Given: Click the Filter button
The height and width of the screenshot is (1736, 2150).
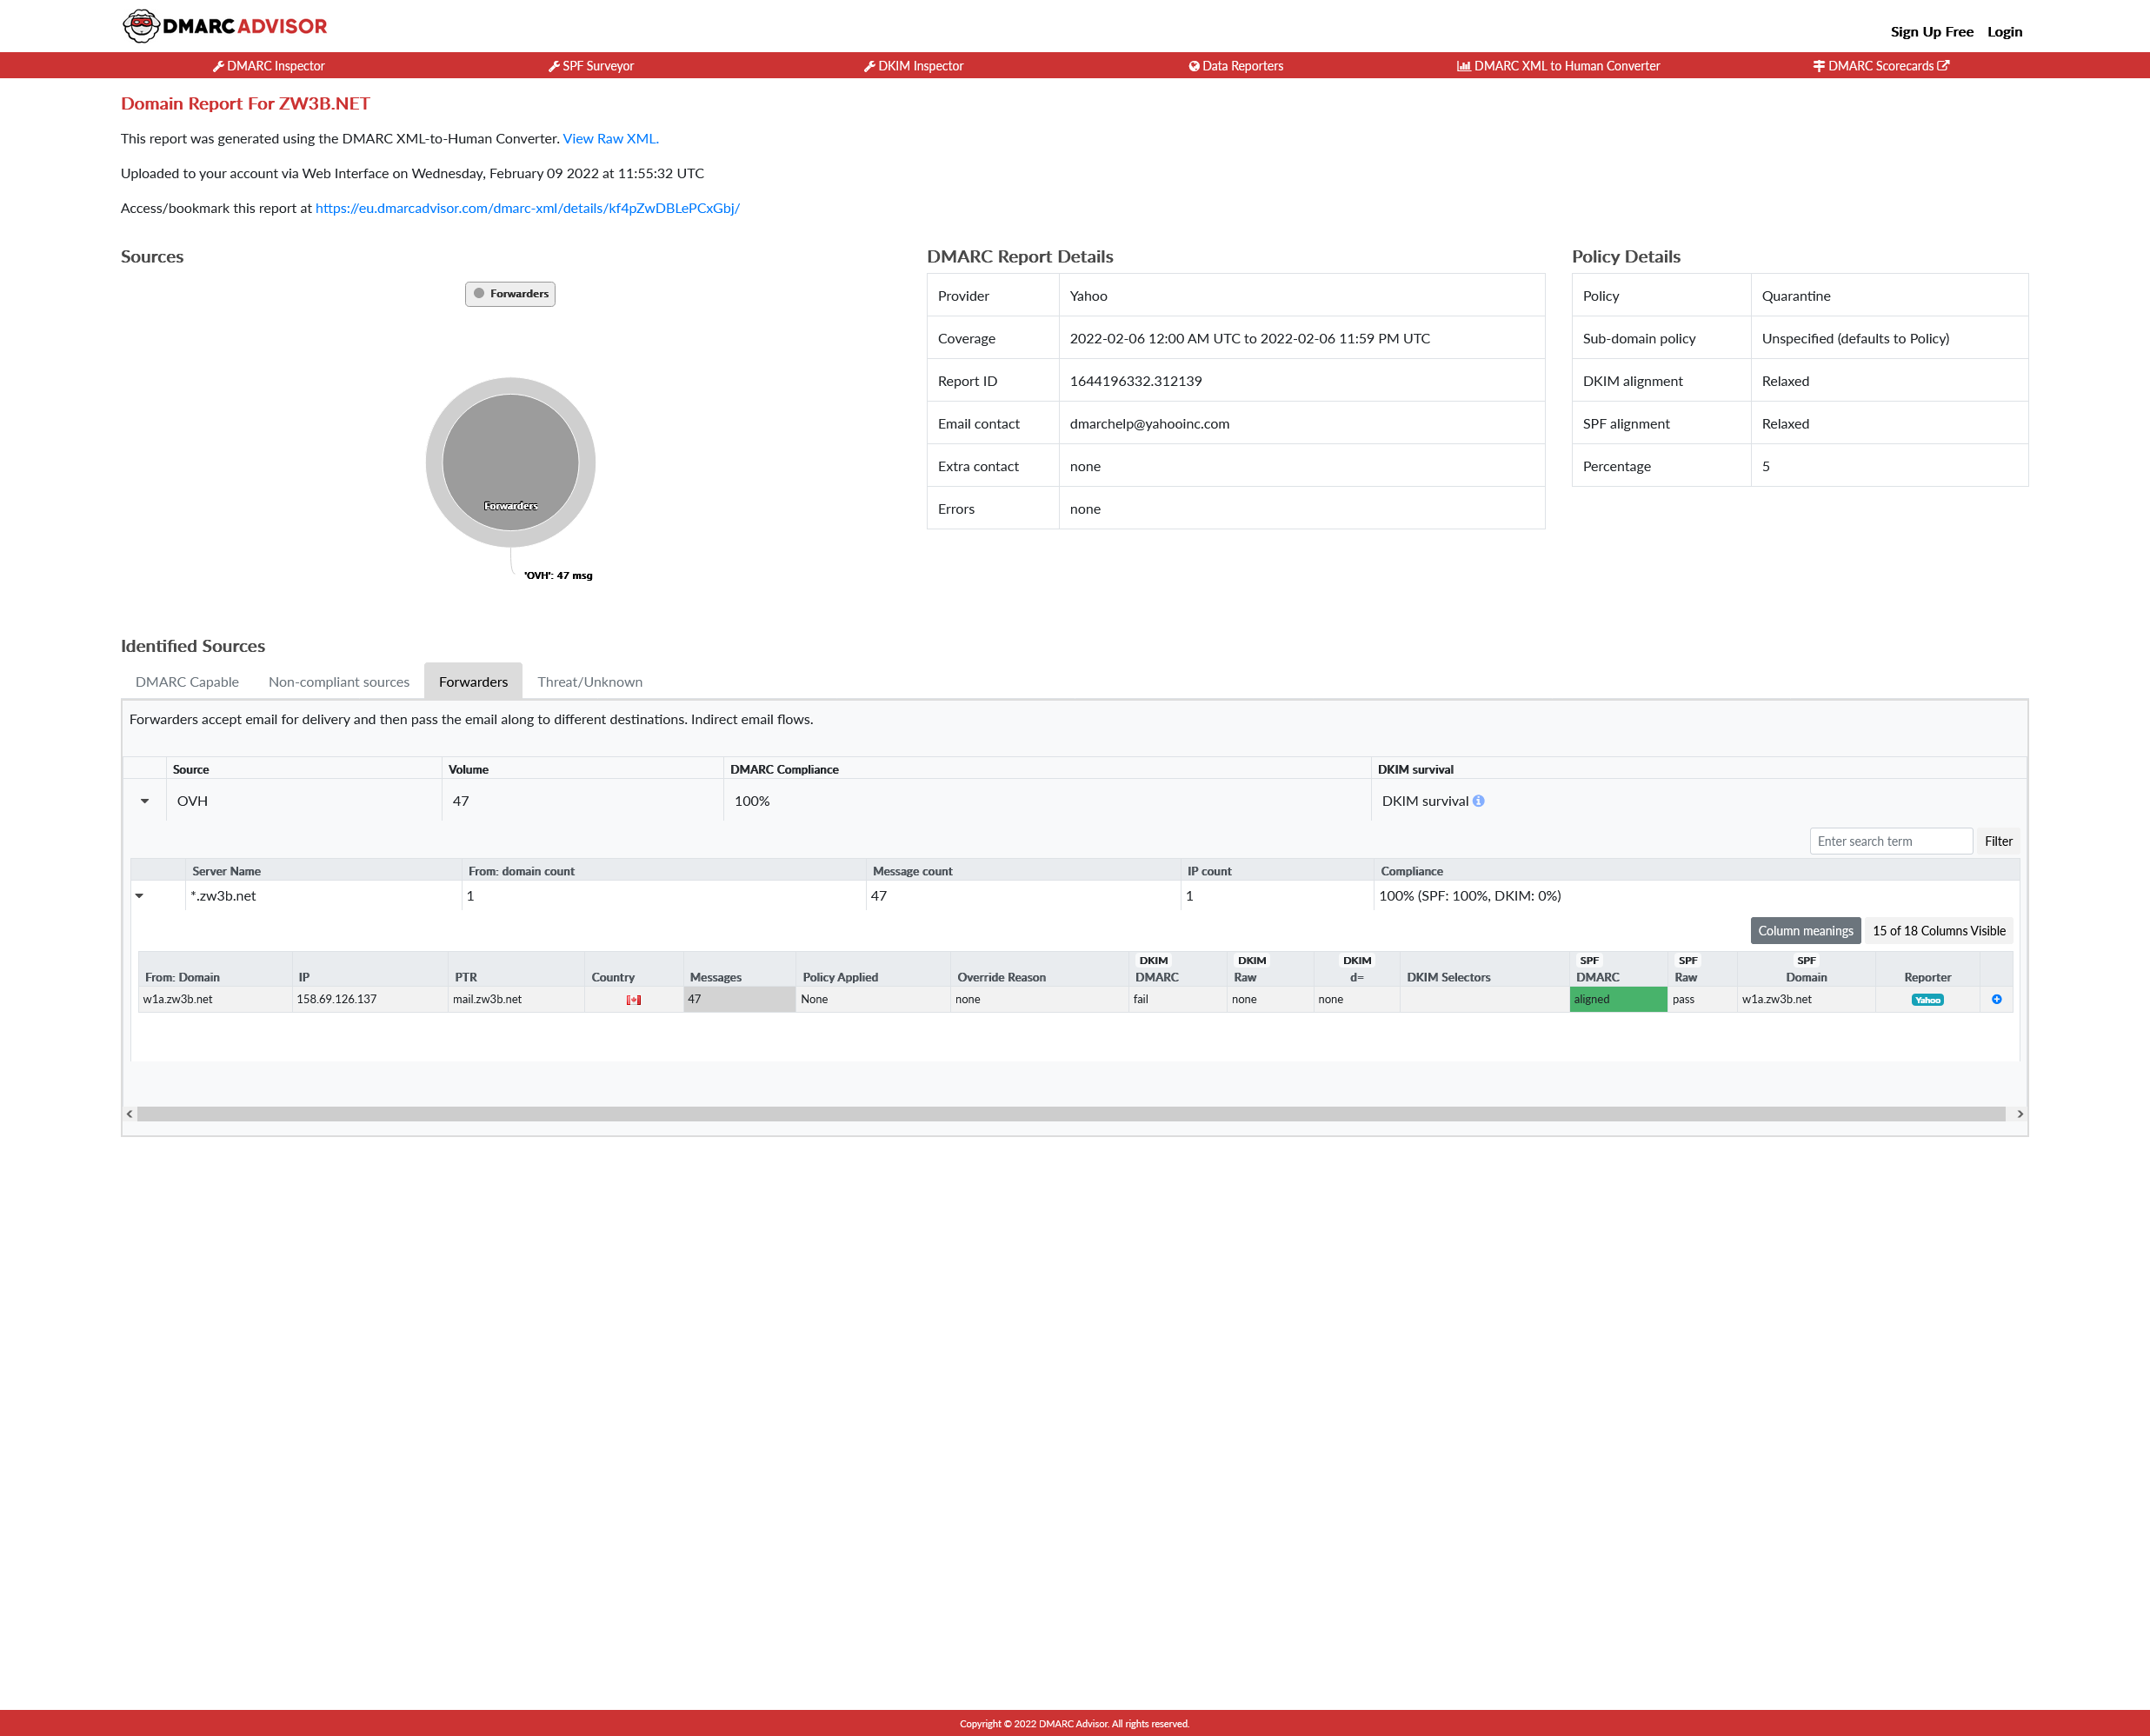Looking at the screenshot, I should [1997, 841].
